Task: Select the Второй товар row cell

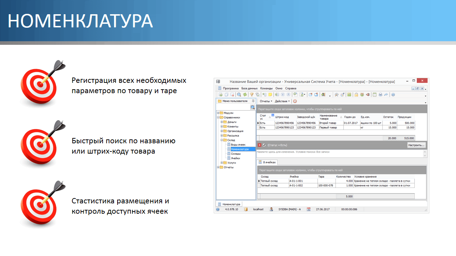Action: click(x=331, y=123)
